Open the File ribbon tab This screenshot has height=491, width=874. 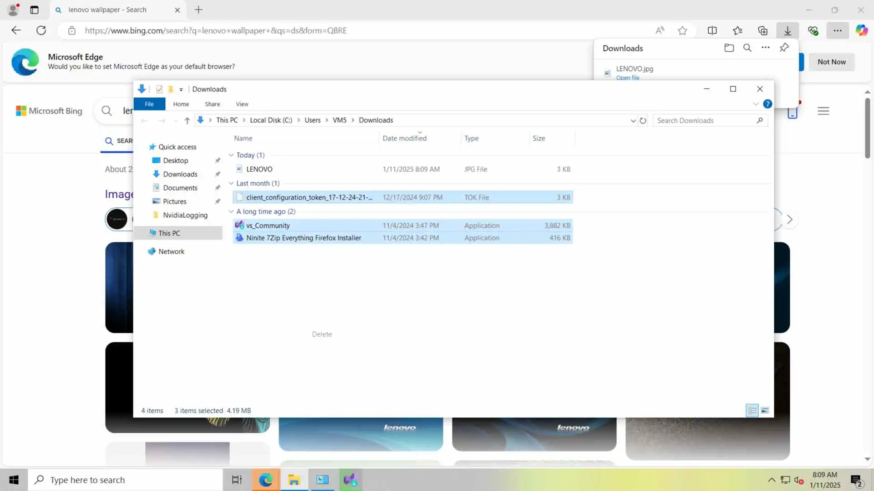149,104
